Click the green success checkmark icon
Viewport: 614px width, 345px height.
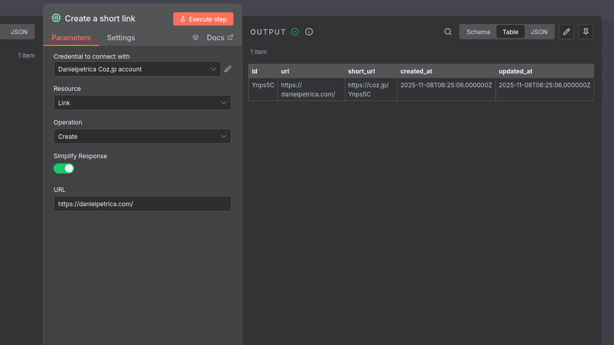295,32
